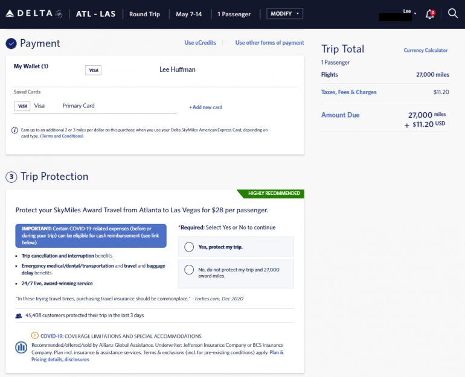Click the Visa card icon in My Wallet
This screenshot has width=465, height=377.
(93, 70)
